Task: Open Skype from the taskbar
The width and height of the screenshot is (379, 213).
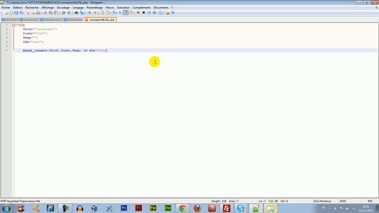Action: (241, 208)
